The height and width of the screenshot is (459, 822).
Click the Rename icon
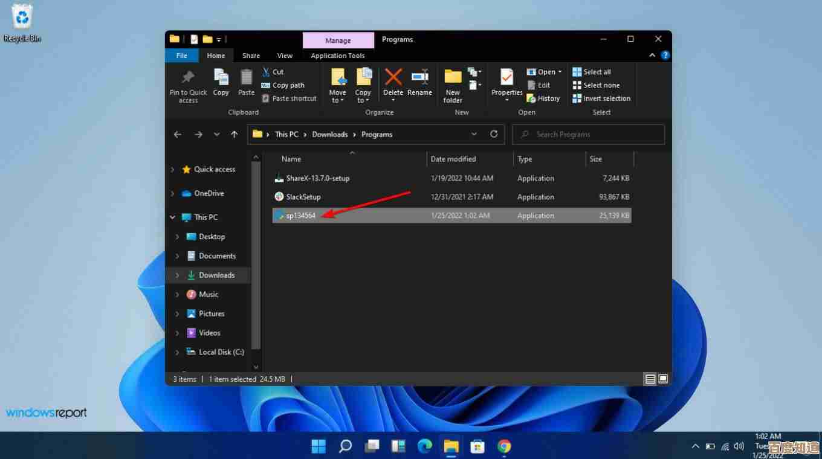pyautogui.click(x=419, y=83)
